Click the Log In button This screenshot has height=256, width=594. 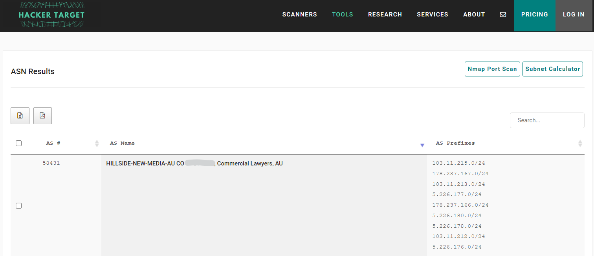coord(574,16)
